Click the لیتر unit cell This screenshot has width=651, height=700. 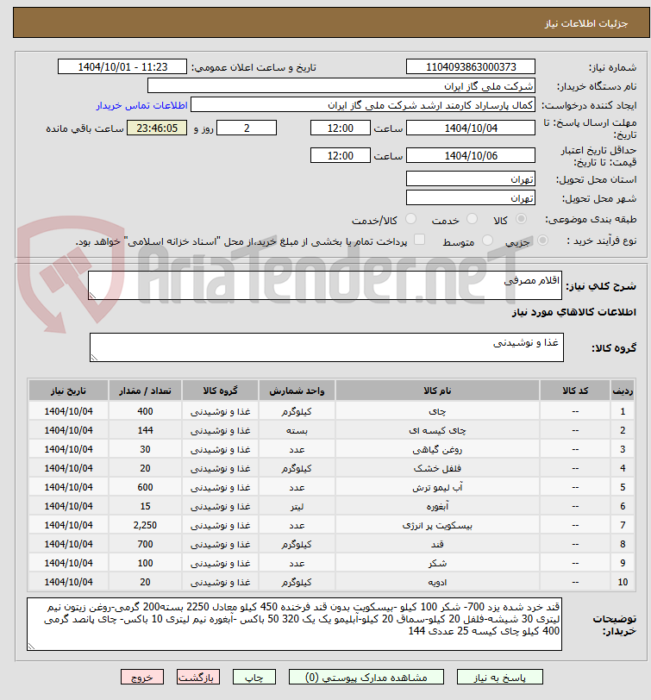297,506
